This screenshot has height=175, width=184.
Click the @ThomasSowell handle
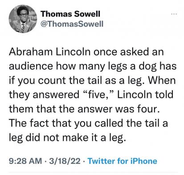click(x=72, y=24)
